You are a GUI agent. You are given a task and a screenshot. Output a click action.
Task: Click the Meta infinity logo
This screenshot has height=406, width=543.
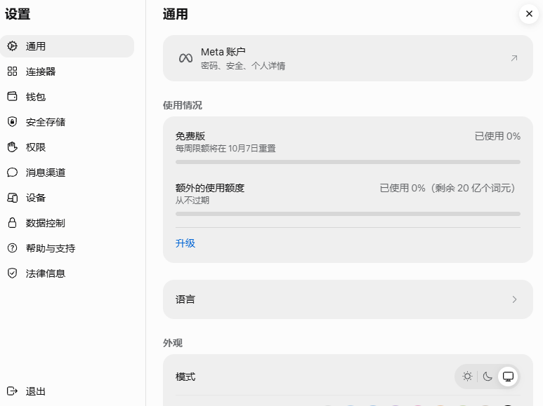185,58
